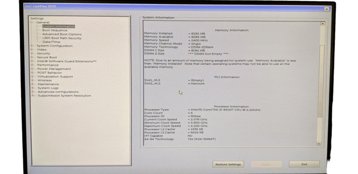Screen dimensions: 358x174
Task: Expand the Performance node
Action: [32, 65]
